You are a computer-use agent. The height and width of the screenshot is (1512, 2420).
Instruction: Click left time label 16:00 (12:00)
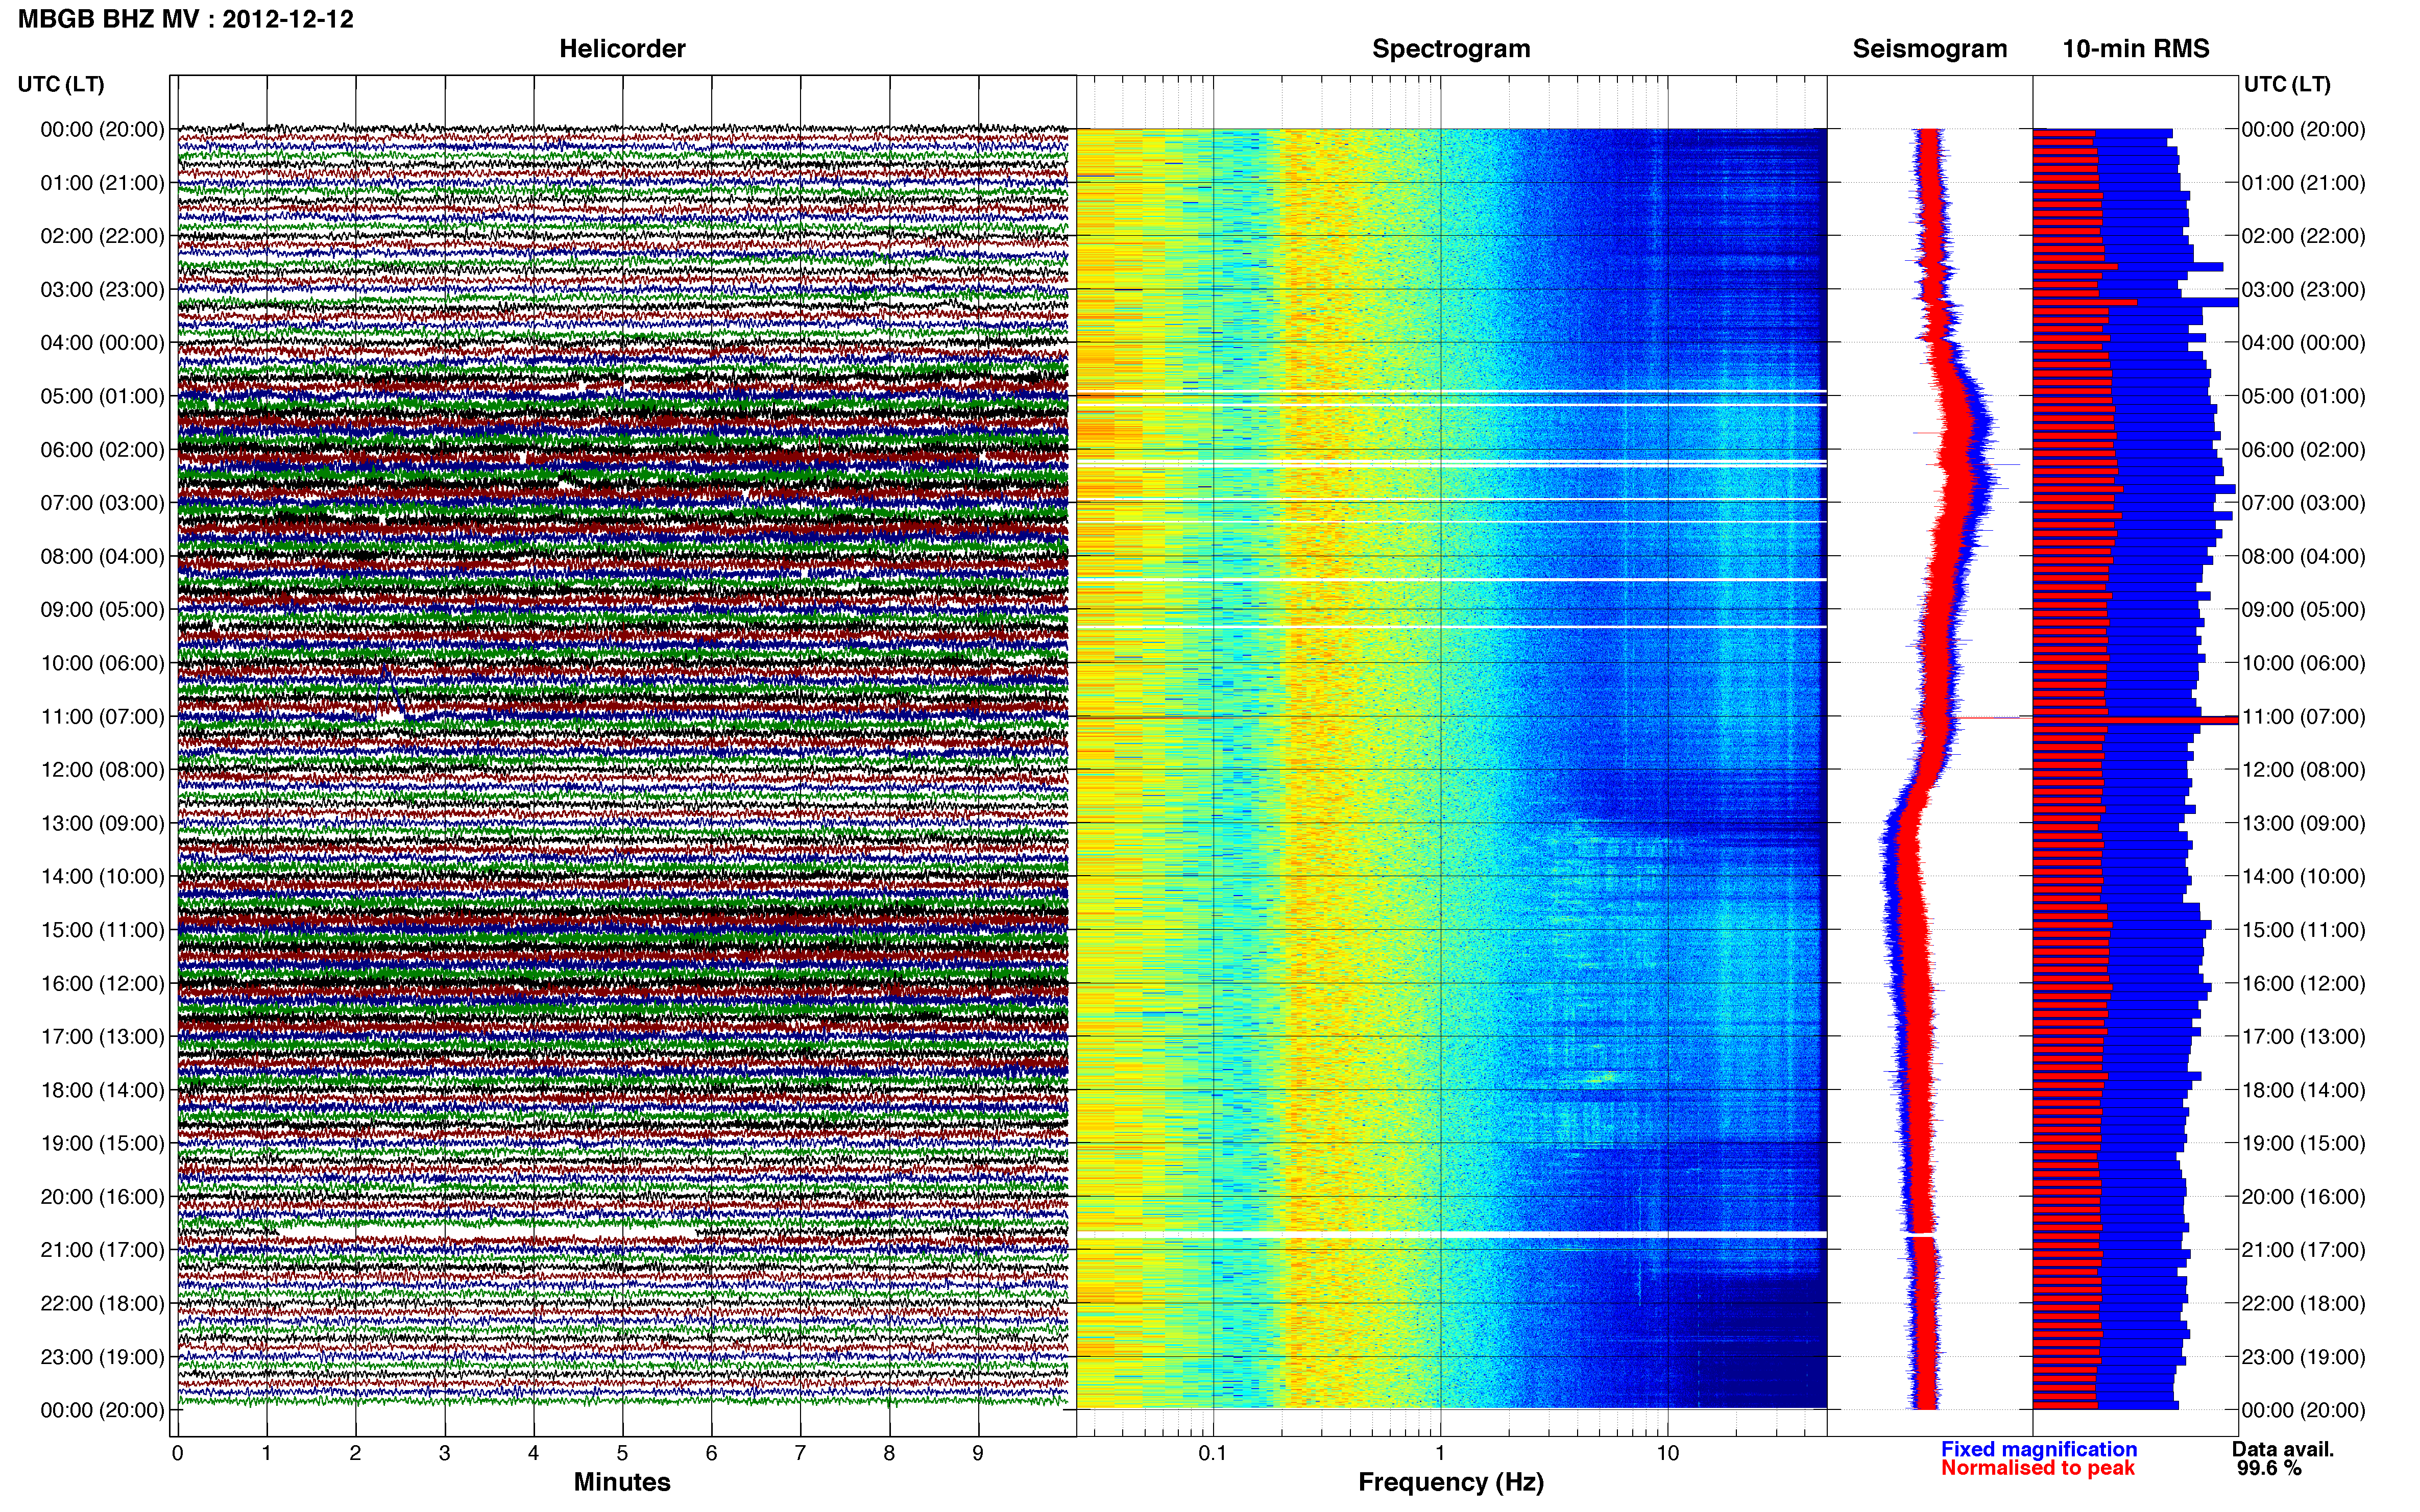click(x=102, y=983)
